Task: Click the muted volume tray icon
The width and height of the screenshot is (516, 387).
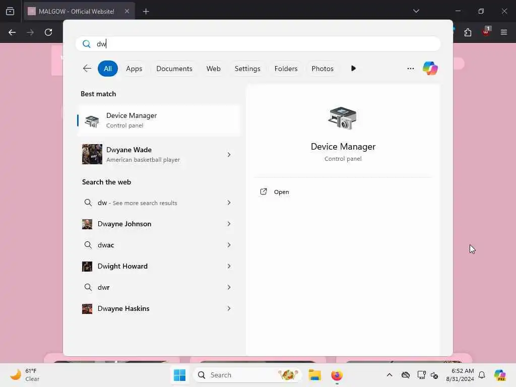Action: point(434,375)
